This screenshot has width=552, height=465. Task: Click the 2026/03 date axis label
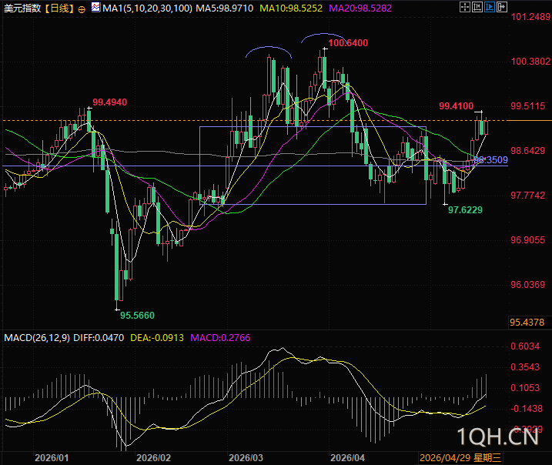[246, 458]
